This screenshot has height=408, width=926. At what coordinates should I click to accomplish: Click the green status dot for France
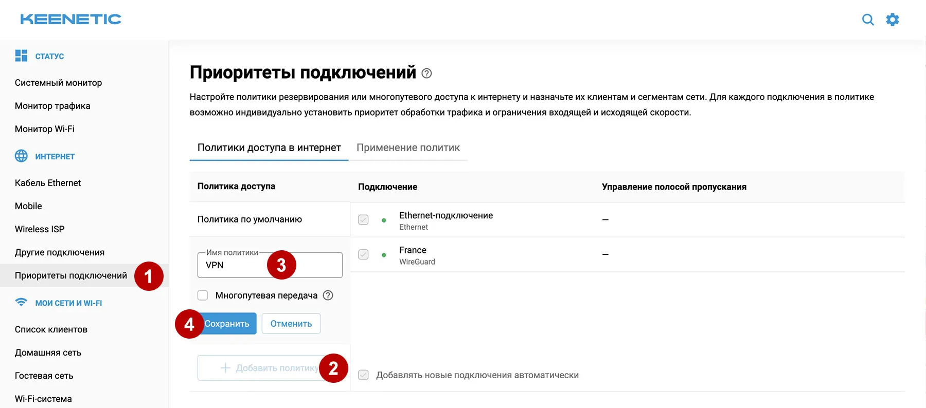(x=384, y=255)
